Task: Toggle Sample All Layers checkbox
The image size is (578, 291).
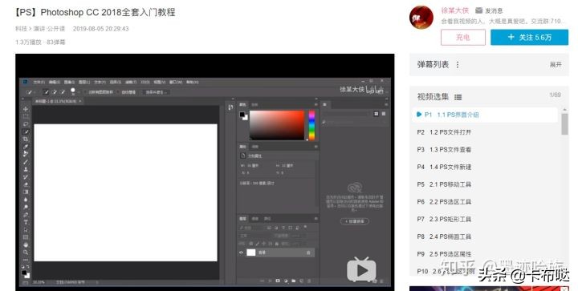Action: click(86, 92)
